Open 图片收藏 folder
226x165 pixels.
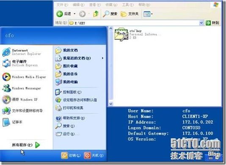click(x=66, y=66)
